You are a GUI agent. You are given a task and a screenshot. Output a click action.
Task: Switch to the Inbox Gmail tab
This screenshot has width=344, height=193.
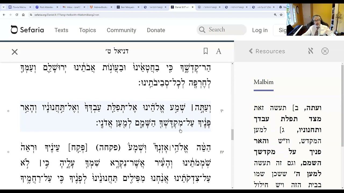tap(73, 7)
